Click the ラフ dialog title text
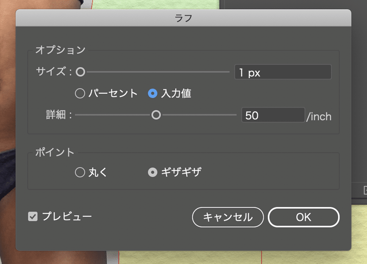This screenshot has width=367, height=264. click(183, 18)
